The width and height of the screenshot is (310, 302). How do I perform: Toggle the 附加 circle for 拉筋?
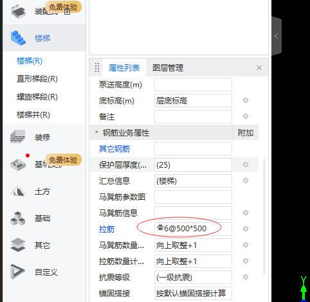pos(246,229)
